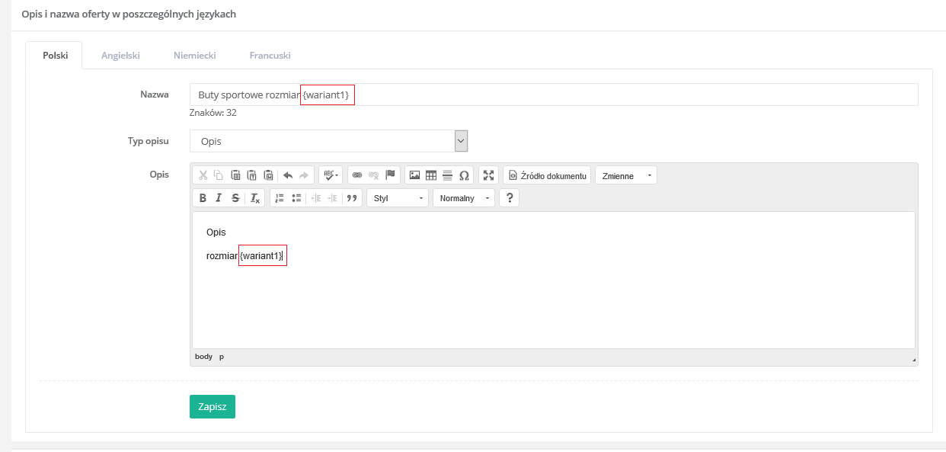View source with Źródło dokumentu button
The width and height of the screenshot is (946, 452).
(x=547, y=176)
